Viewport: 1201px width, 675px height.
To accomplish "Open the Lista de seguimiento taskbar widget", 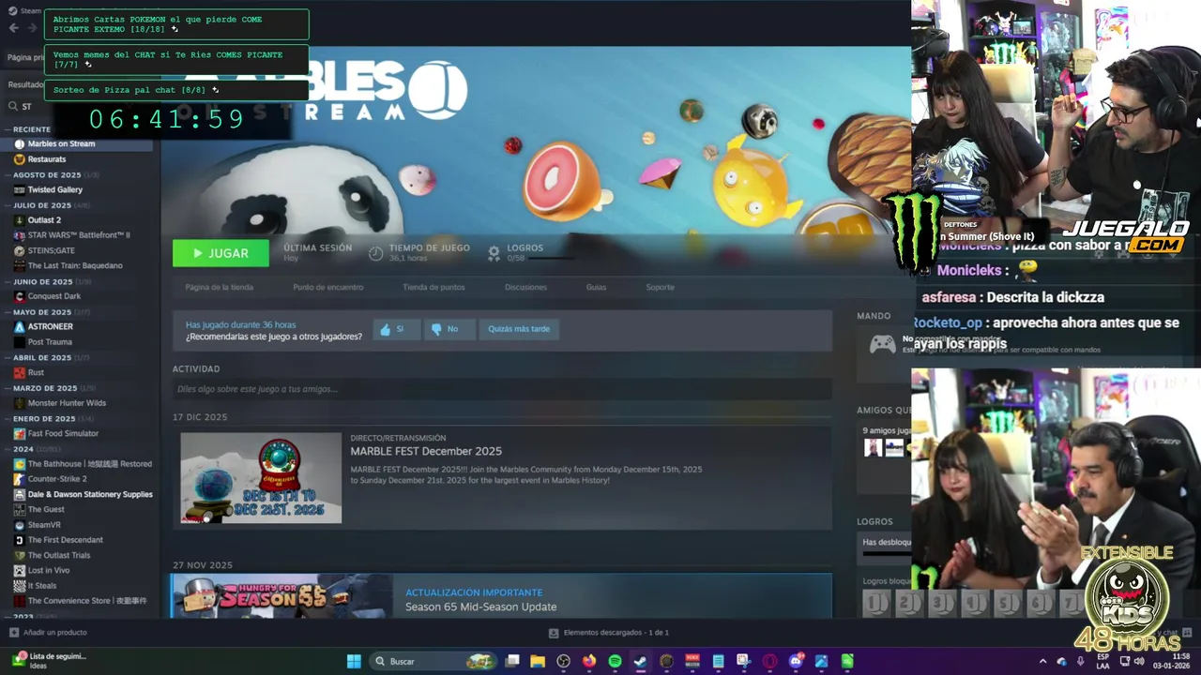I will [x=49, y=661].
